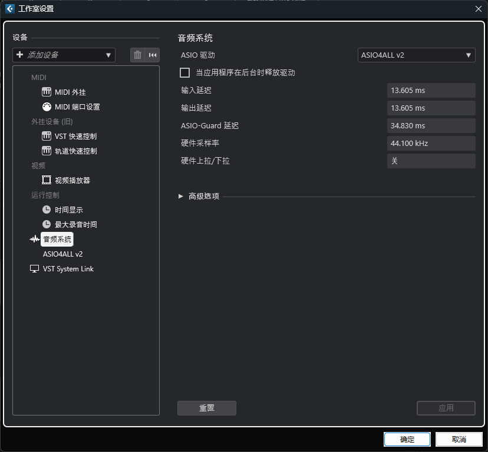Viewport: 488px width, 452px height.
Task: Click the 取消 button
Action: [x=459, y=439]
